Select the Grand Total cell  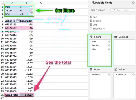coord(12,95)
